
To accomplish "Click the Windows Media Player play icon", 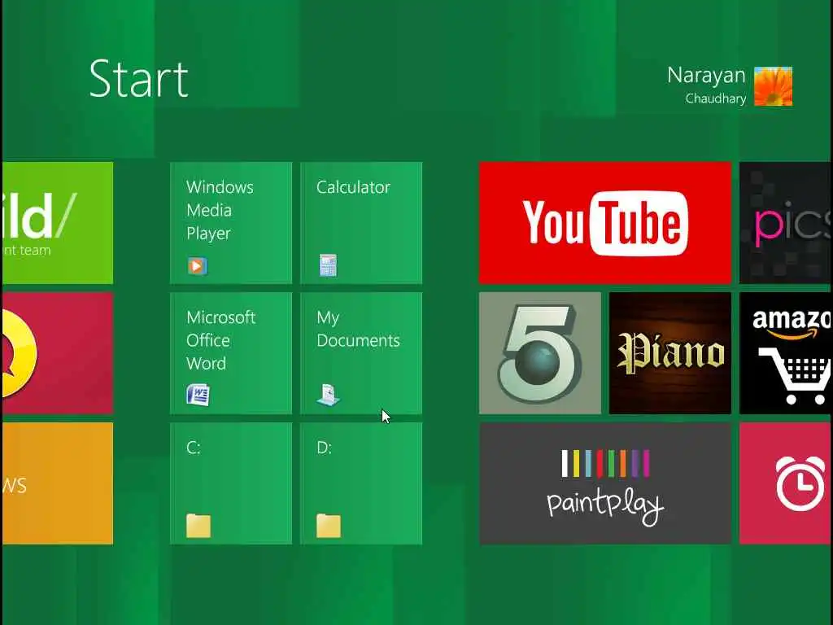I will 197,266.
